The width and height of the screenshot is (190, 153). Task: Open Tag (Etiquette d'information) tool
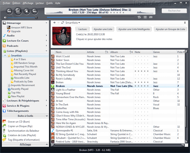click(24, 140)
